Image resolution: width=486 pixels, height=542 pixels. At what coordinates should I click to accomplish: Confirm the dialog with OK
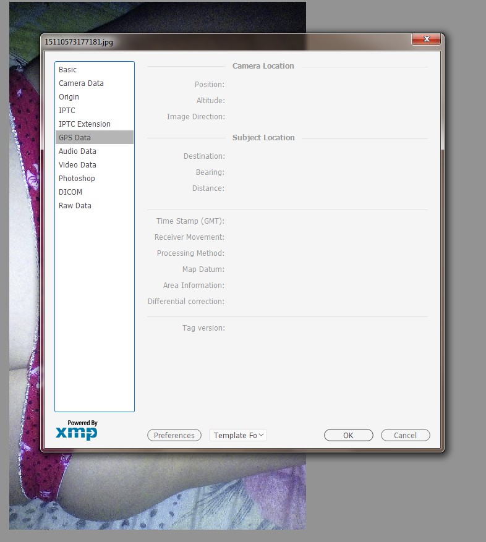point(349,435)
